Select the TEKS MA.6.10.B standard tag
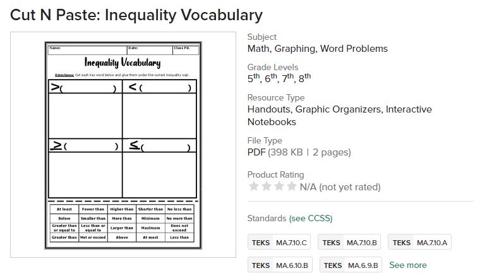 (280, 265)
